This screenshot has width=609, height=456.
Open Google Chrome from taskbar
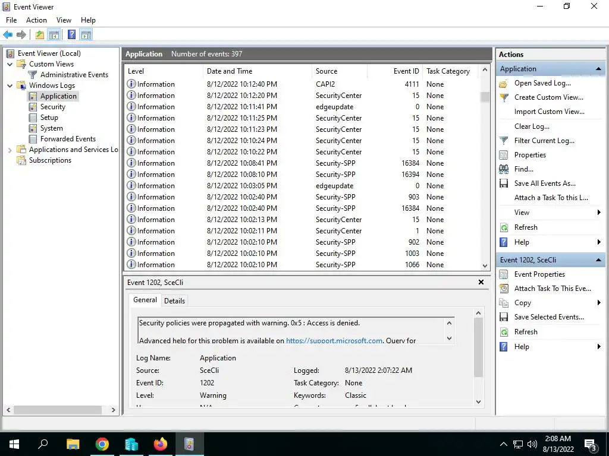click(x=102, y=444)
